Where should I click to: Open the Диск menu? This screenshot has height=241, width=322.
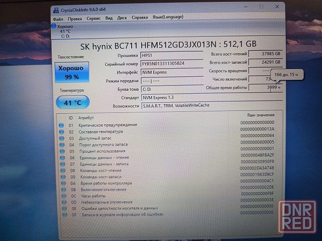click(122, 18)
